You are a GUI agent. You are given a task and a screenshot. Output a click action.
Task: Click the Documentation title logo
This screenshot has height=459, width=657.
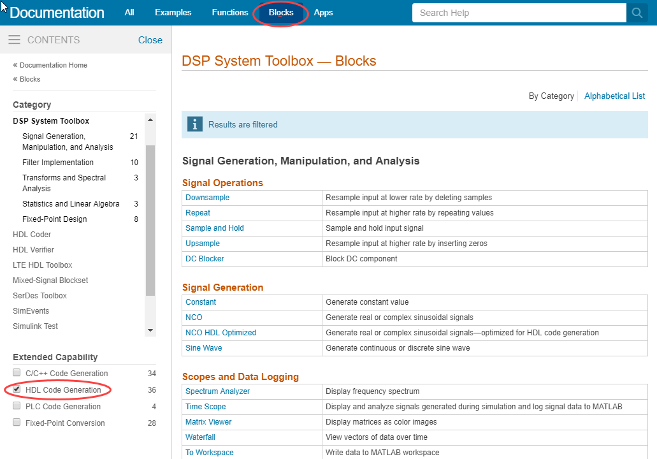point(57,13)
